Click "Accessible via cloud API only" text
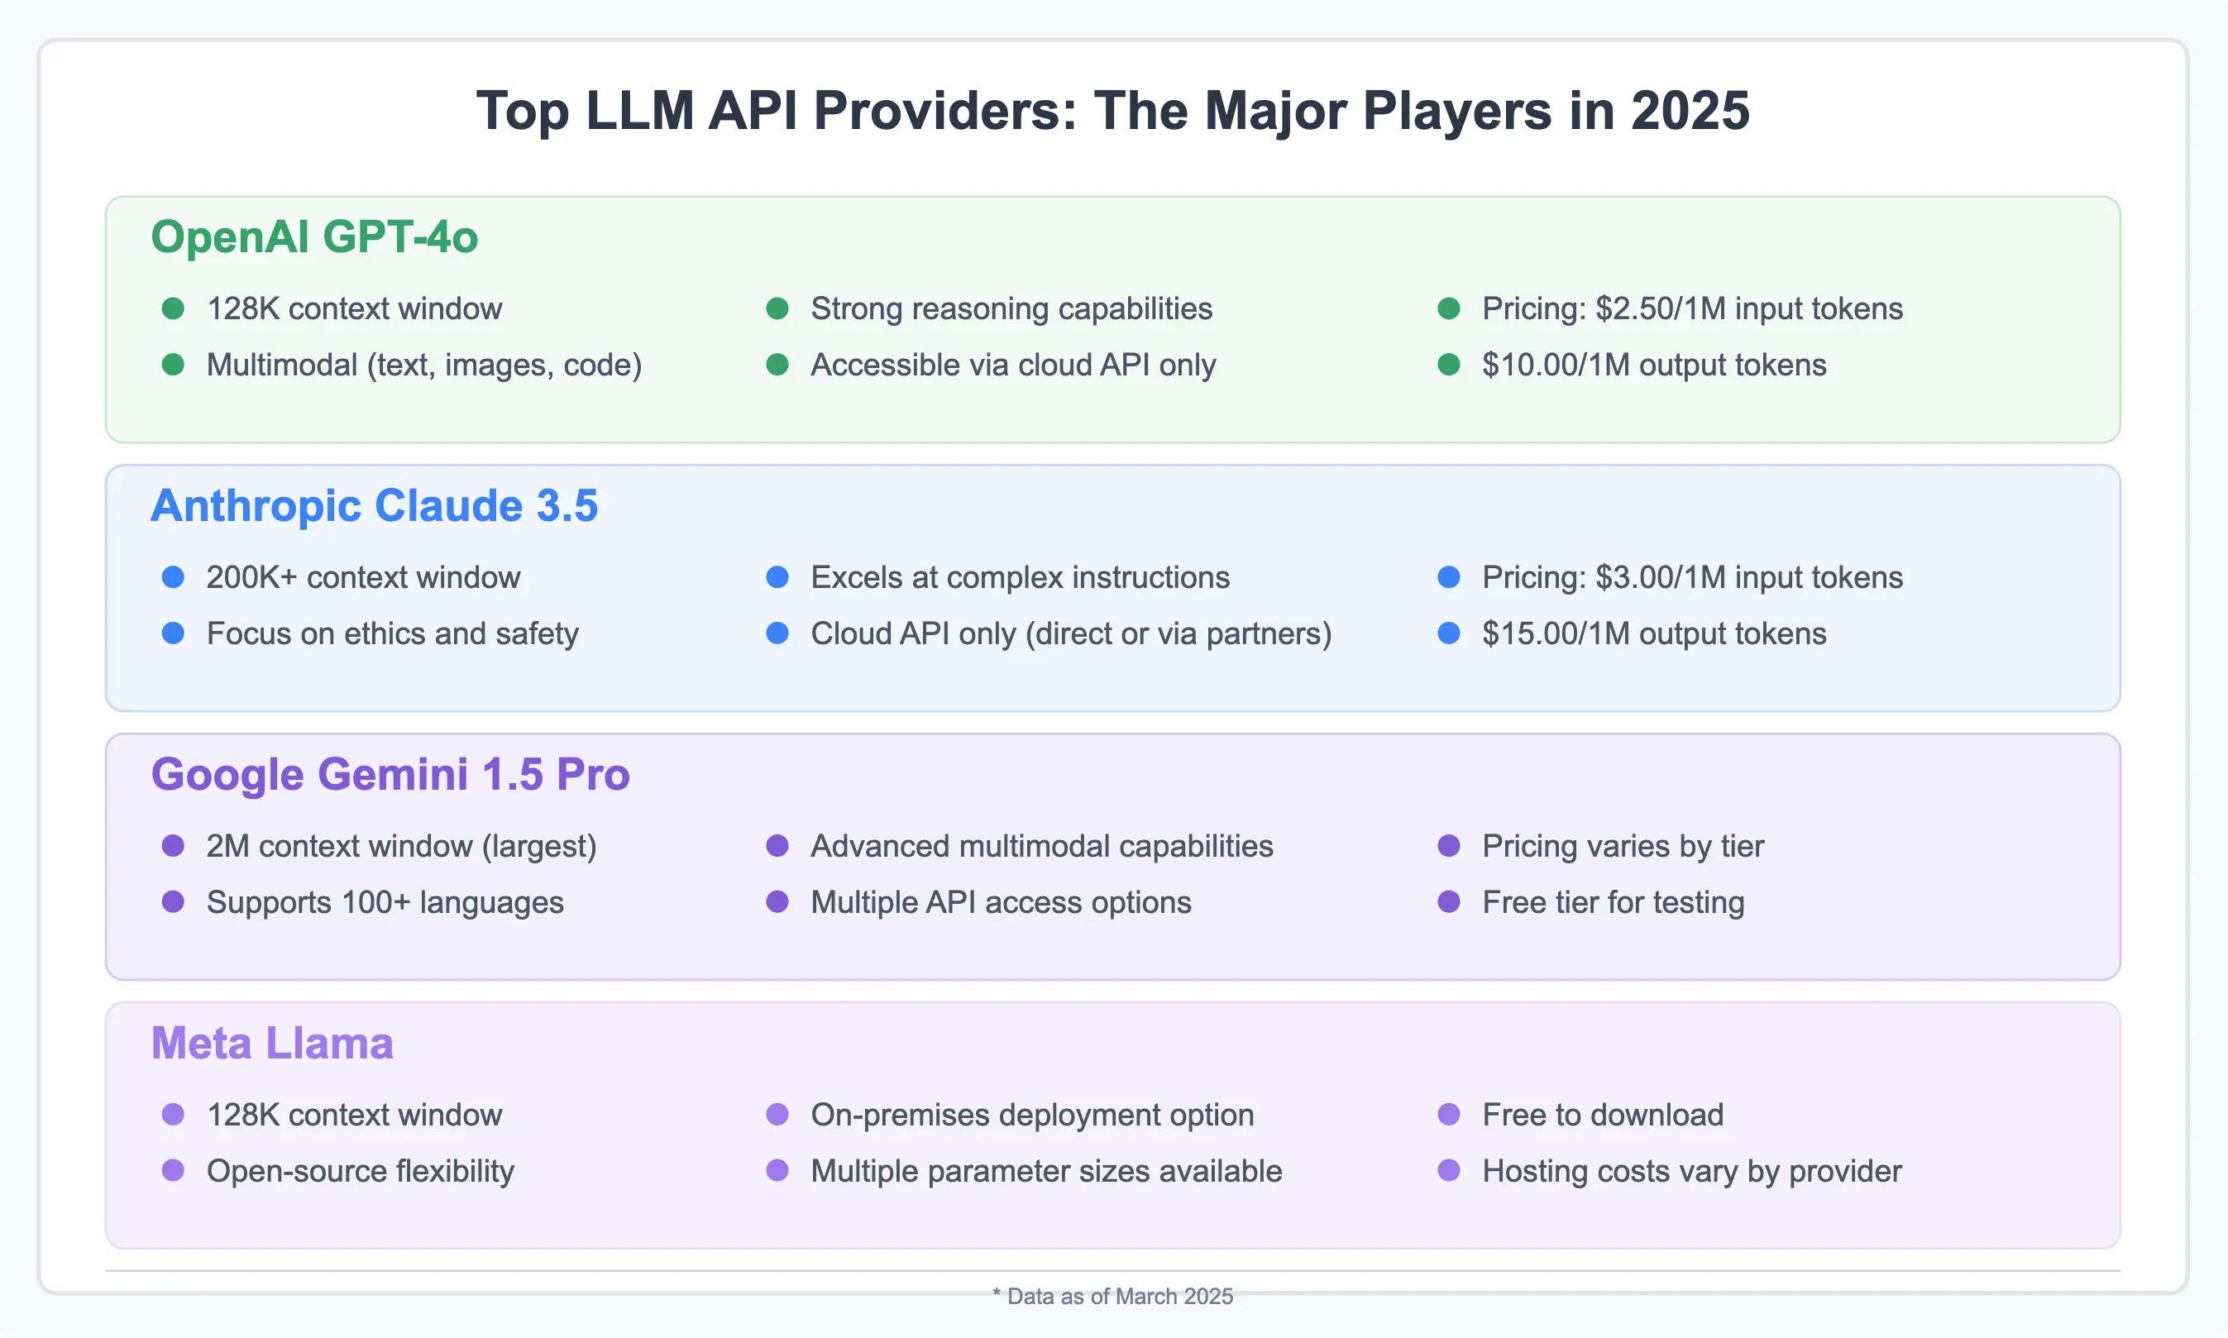This screenshot has width=2228, height=1338. (x=1013, y=366)
